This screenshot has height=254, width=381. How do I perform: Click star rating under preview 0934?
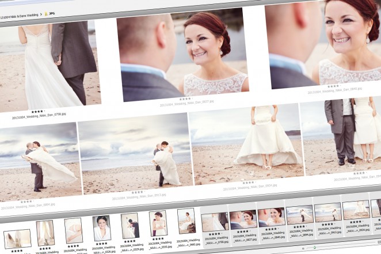[x=249, y=183]
